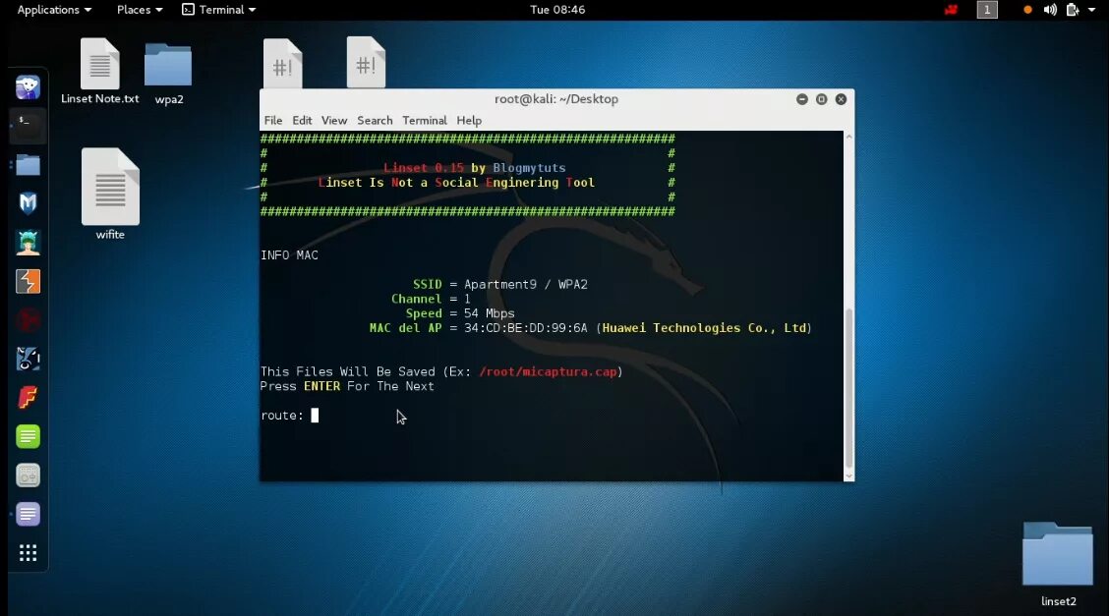
Task: Open the Terminal menu in menubar
Action: pyautogui.click(x=425, y=120)
